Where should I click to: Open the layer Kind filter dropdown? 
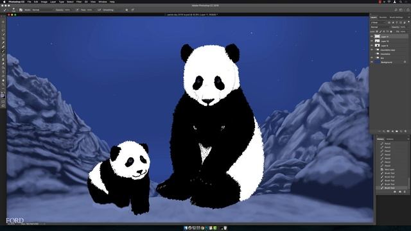tap(378, 23)
